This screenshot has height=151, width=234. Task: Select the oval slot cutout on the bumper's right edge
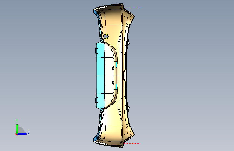(x=125, y=75)
